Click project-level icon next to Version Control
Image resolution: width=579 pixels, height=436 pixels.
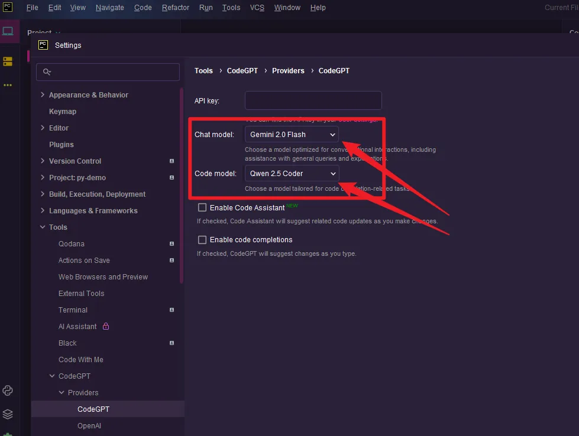click(x=172, y=161)
